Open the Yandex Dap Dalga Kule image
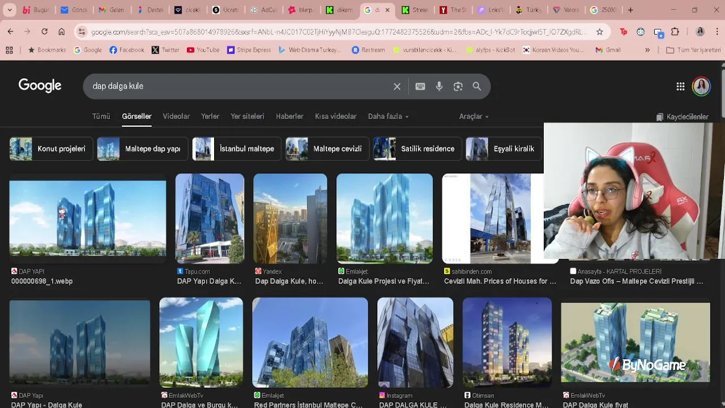Image resolution: width=725 pixels, height=408 pixels. tap(290, 218)
